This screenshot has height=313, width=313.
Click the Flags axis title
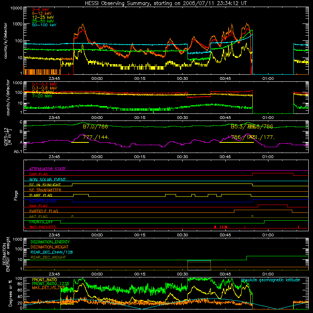[16, 195]
